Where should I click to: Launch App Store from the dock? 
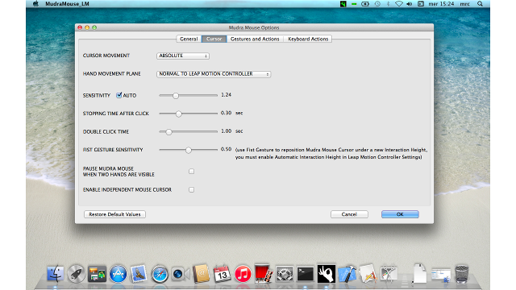[x=119, y=274]
